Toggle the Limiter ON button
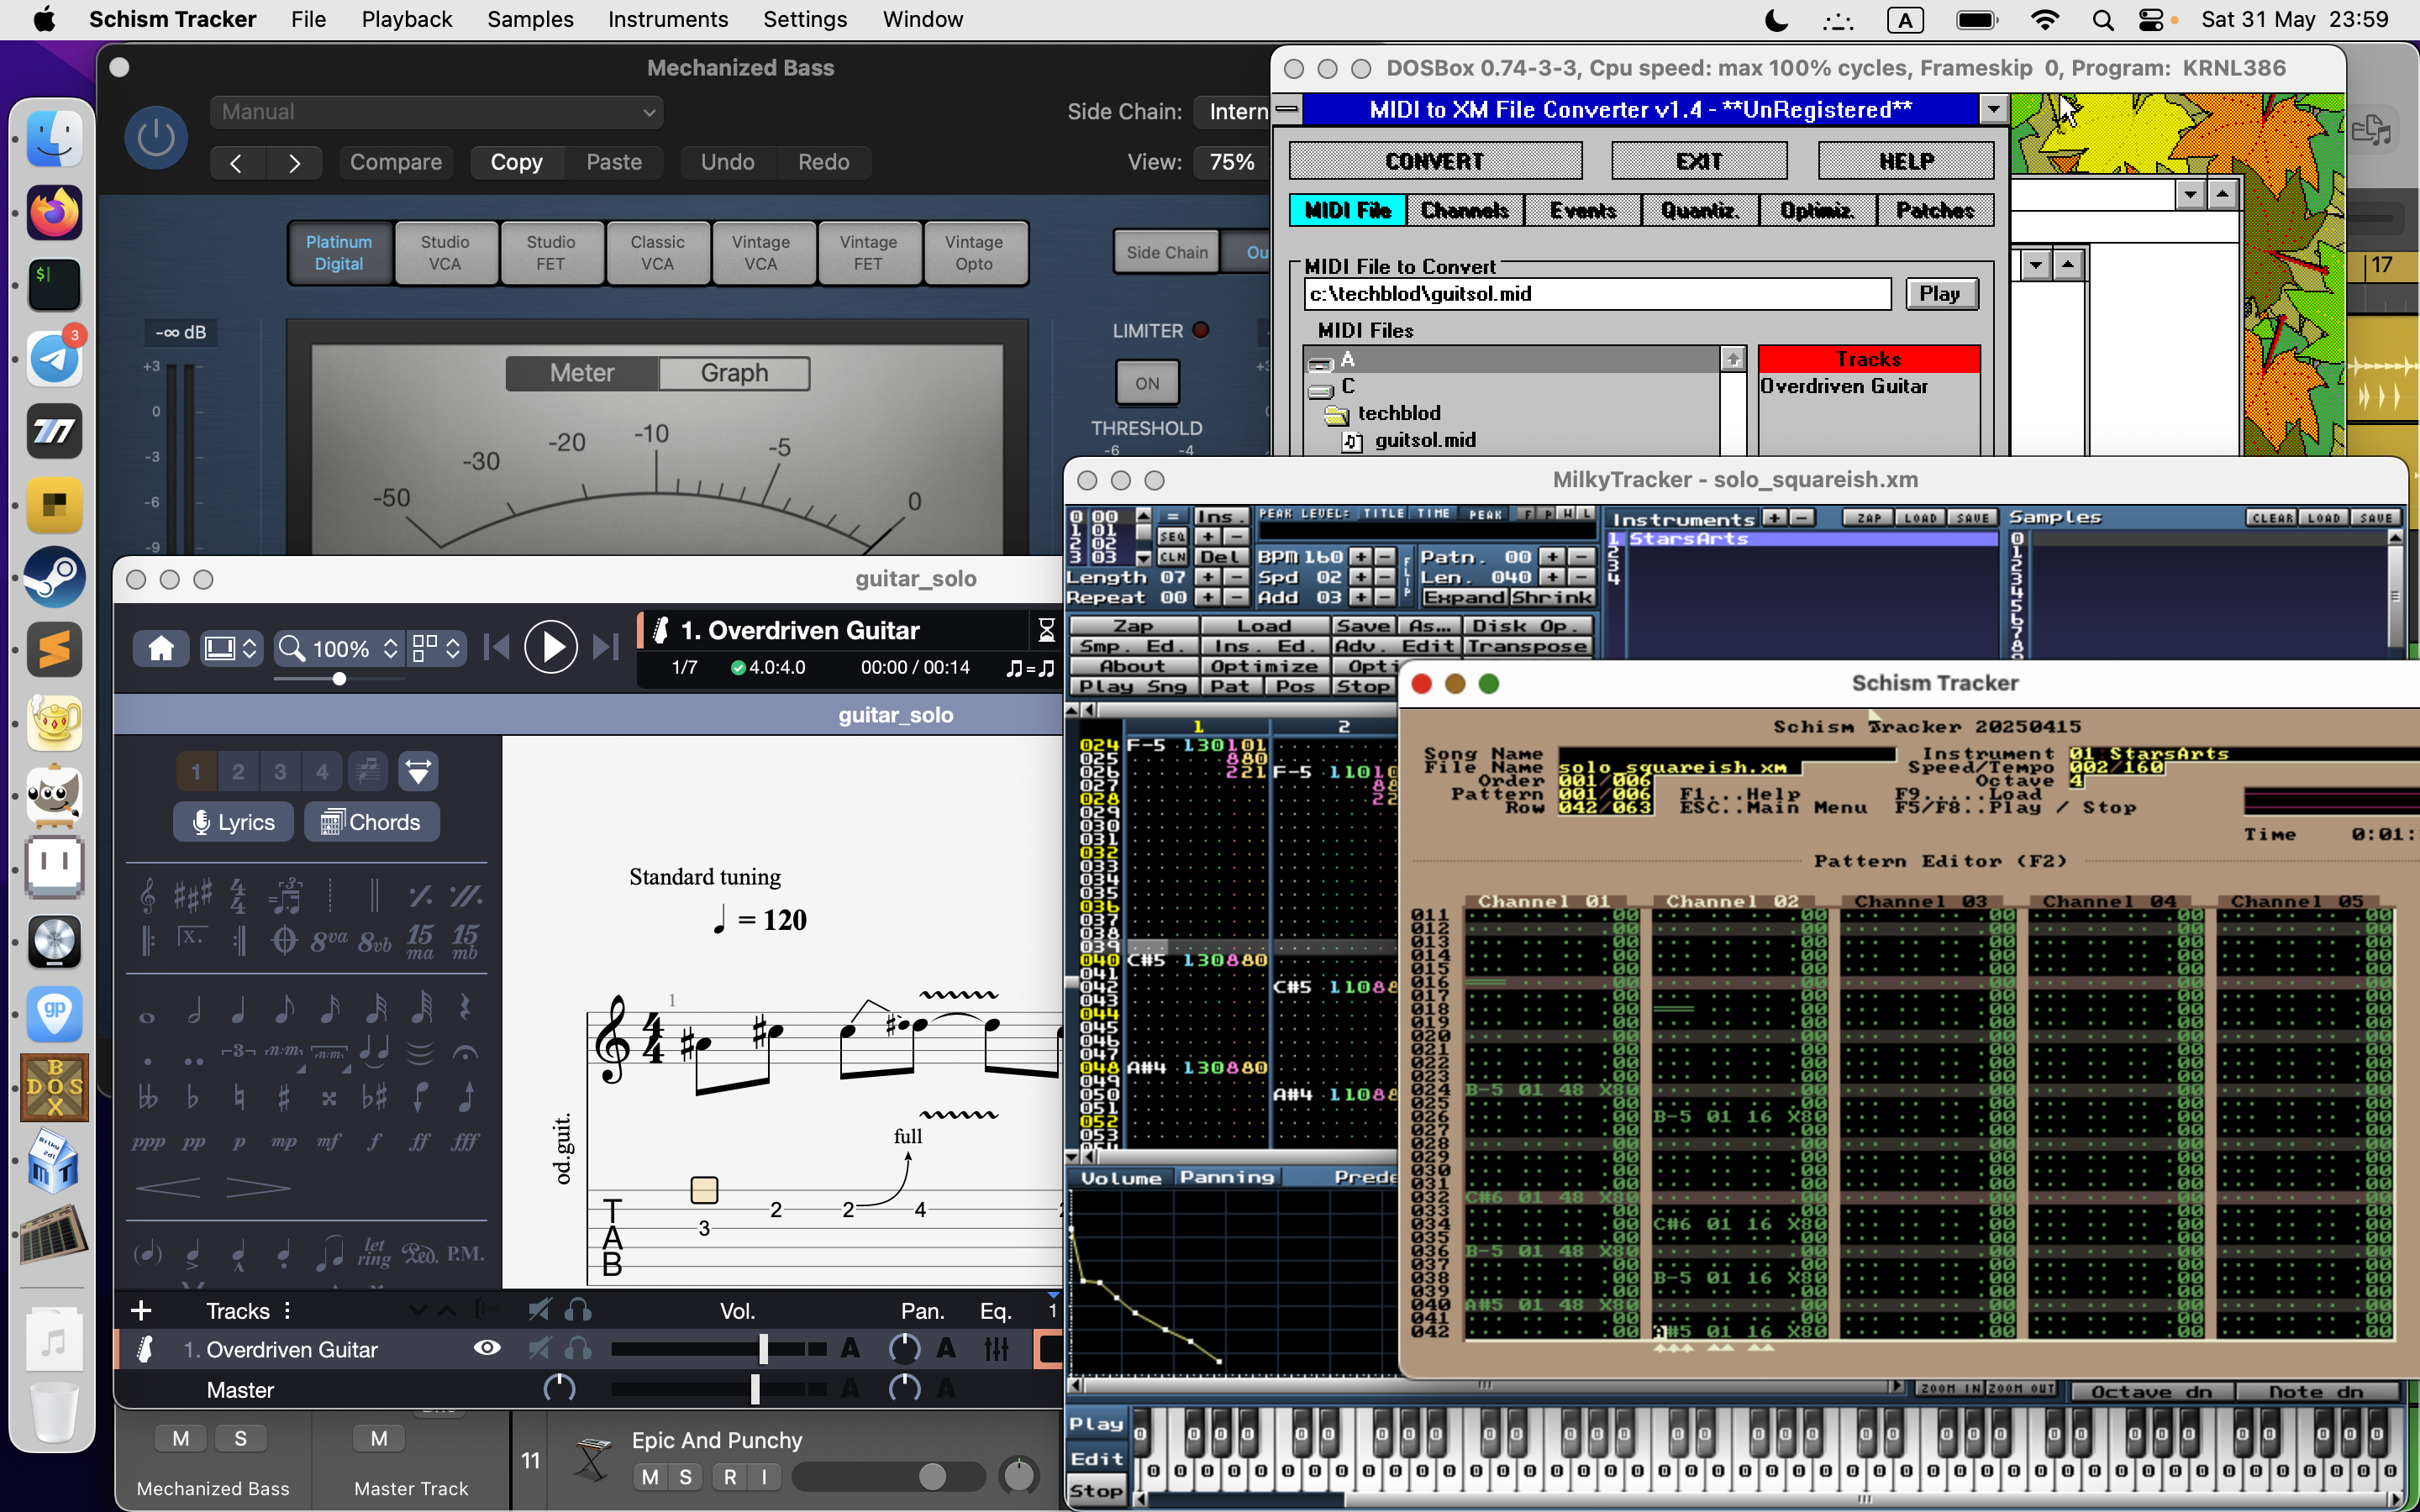The width and height of the screenshot is (2420, 1512). coord(1147,383)
